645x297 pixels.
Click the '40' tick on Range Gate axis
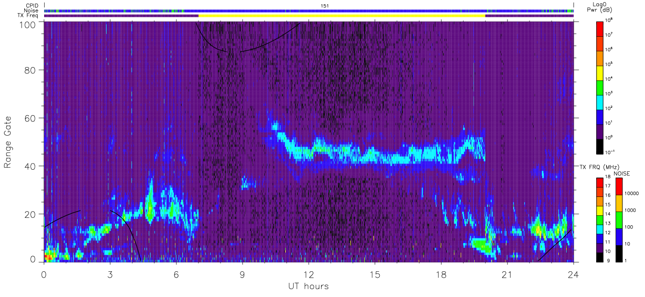29,167
